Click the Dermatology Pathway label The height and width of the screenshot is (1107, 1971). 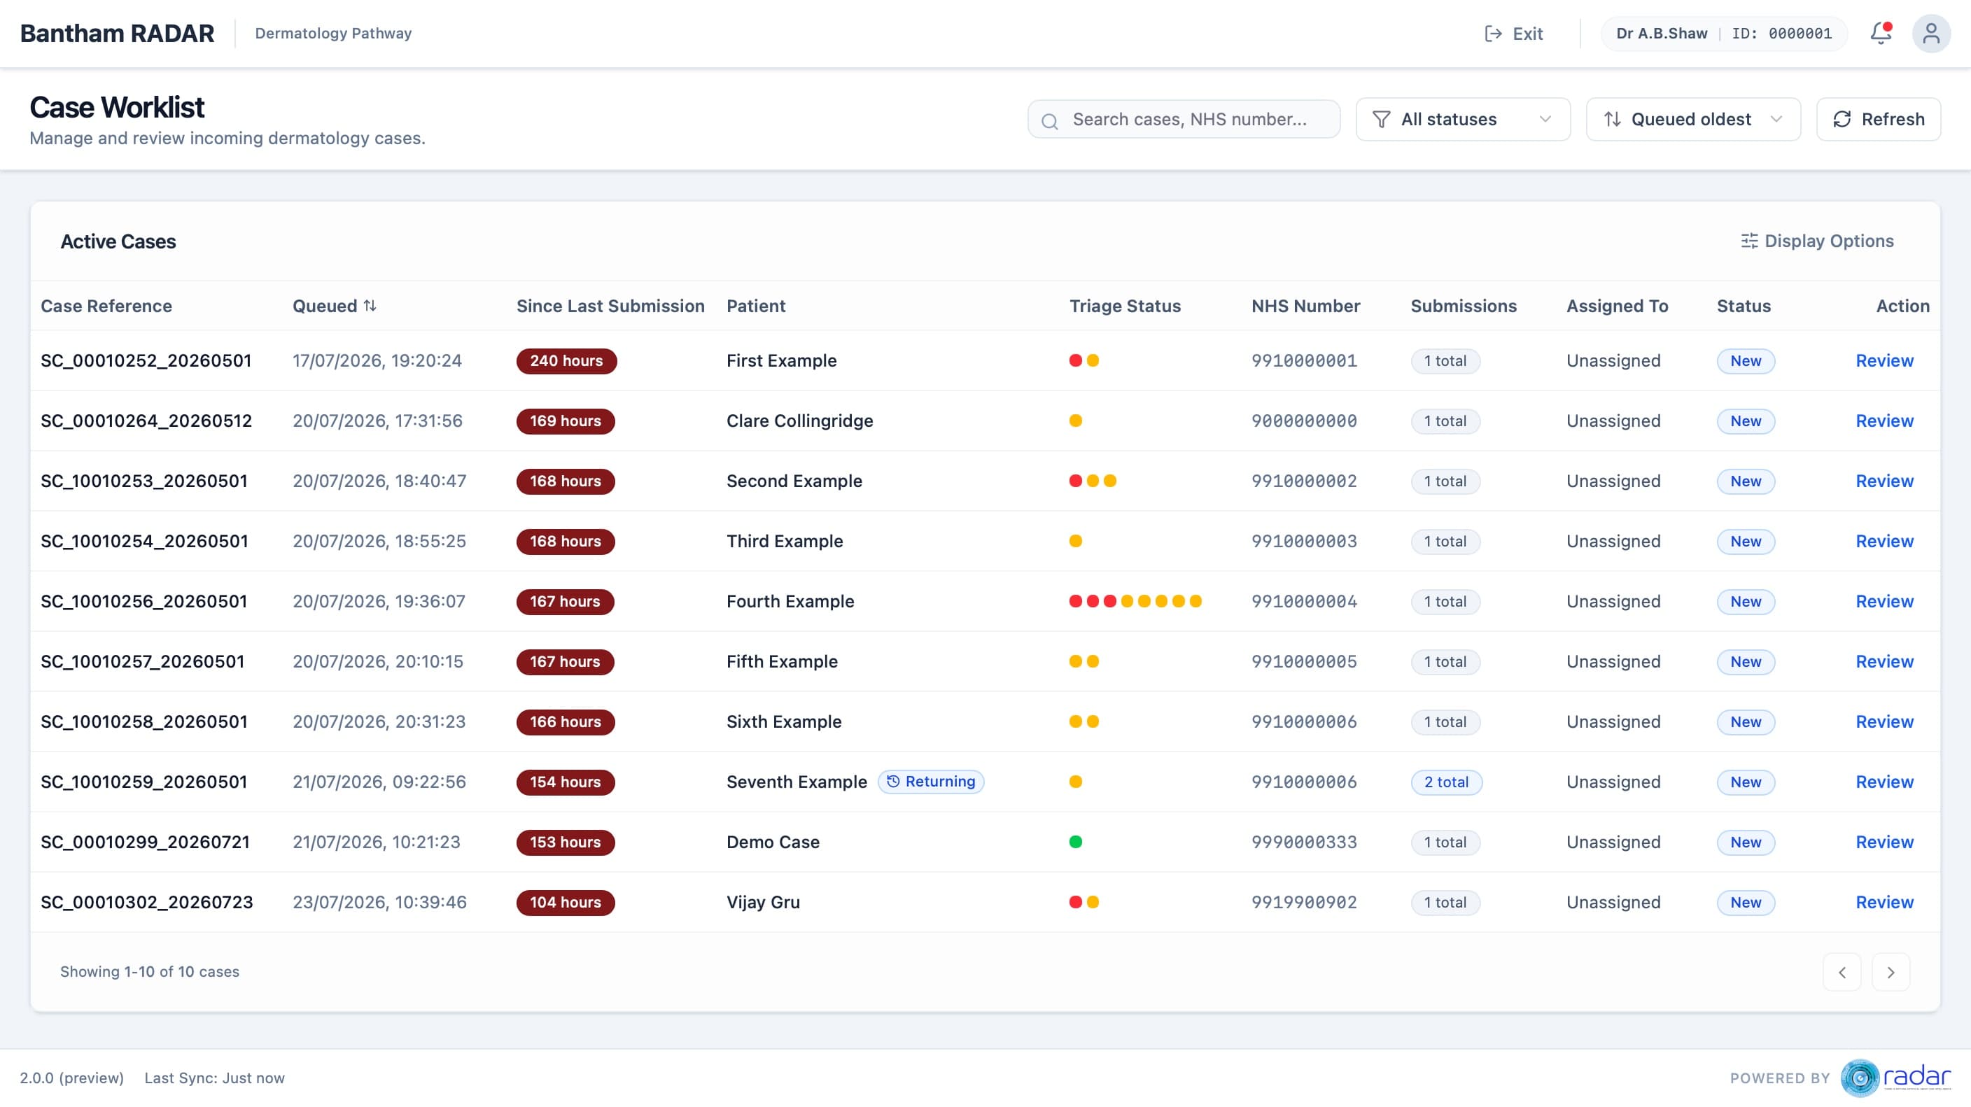pos(333,34)
